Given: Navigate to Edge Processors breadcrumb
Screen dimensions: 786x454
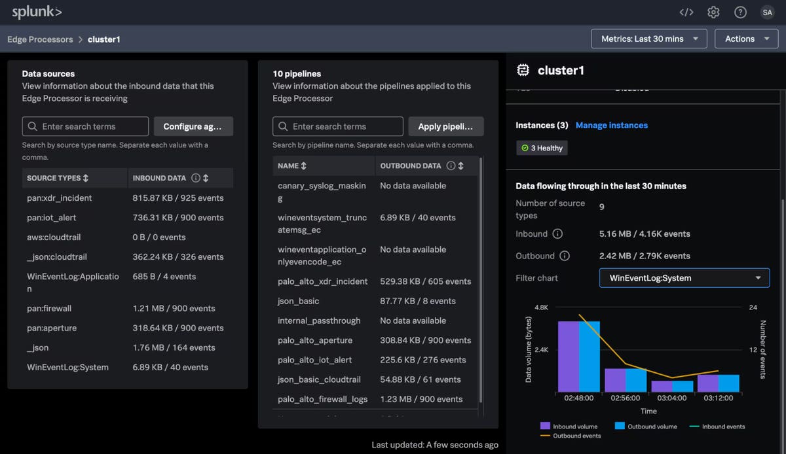Looking at the screenshot, I should pyautogui.click(x=40, y=39).
